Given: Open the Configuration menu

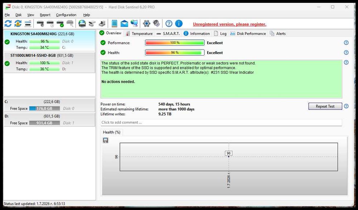Looking at the screenshot, I should [66, 15].
